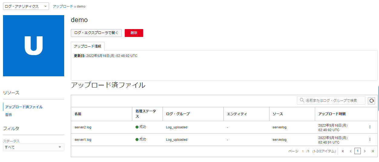379x162 pixels.
Task: Click the (1-2/2アイテム) count text
Action: (324, 151)
